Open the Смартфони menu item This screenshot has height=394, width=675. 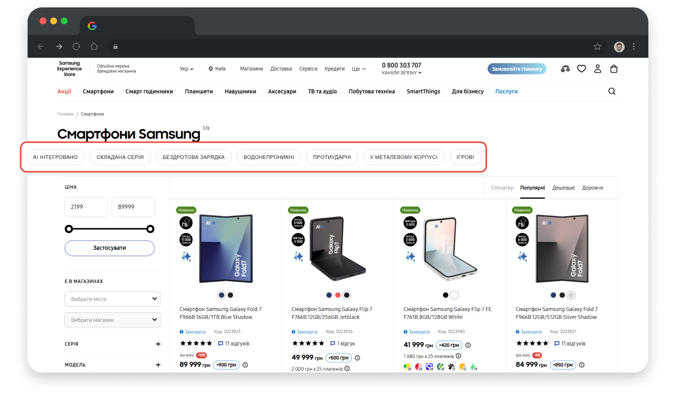(98, 91)
